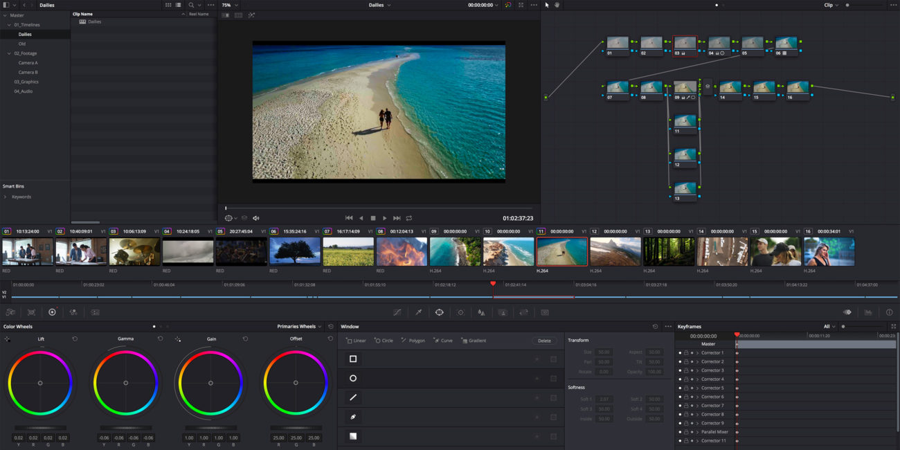Open the Primaries Wheels mode dropdown

[302, 326]
